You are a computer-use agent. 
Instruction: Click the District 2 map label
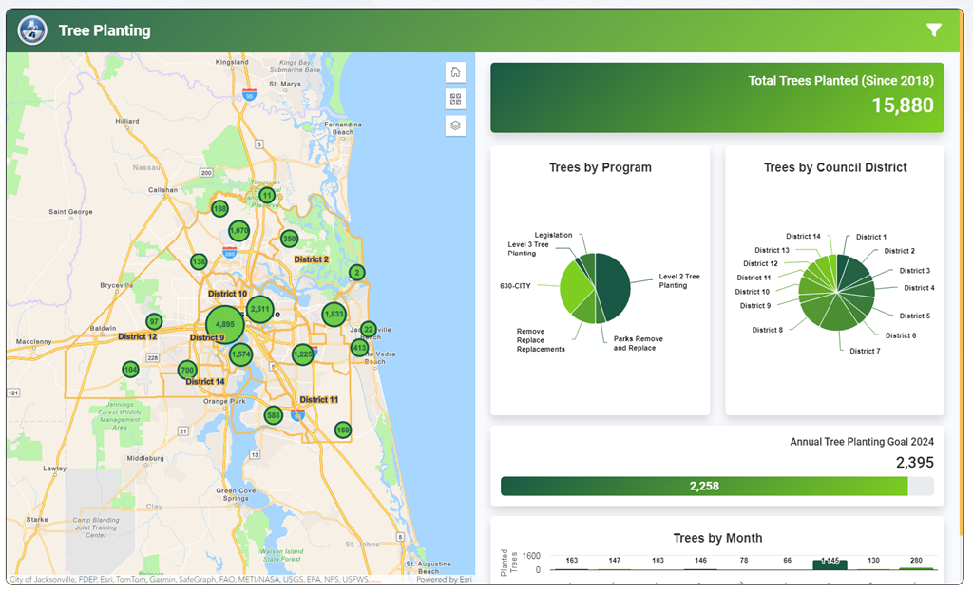point(312,259)
